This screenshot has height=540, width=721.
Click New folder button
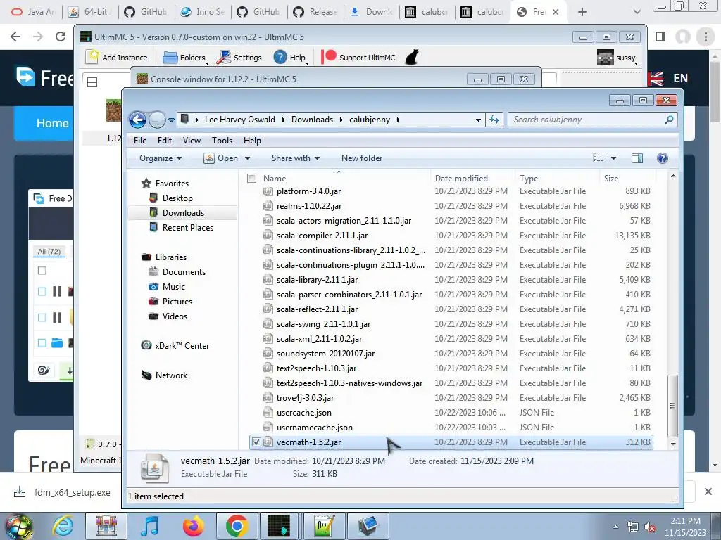click(x=361, y=158)
